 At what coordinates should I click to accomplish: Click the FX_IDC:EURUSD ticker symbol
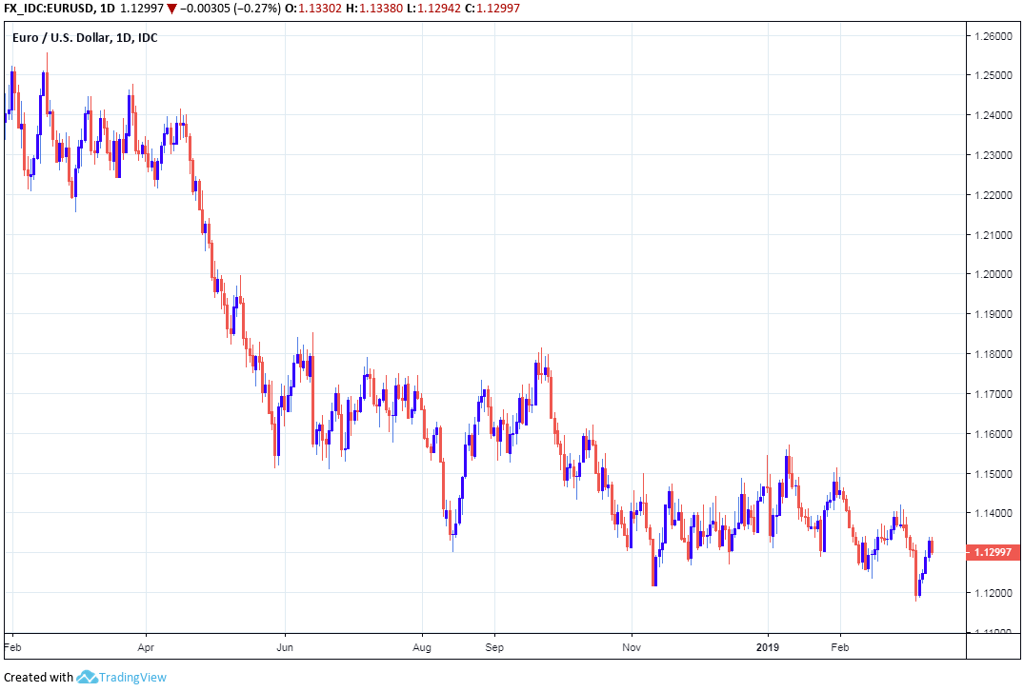click(x=47, y=10)
